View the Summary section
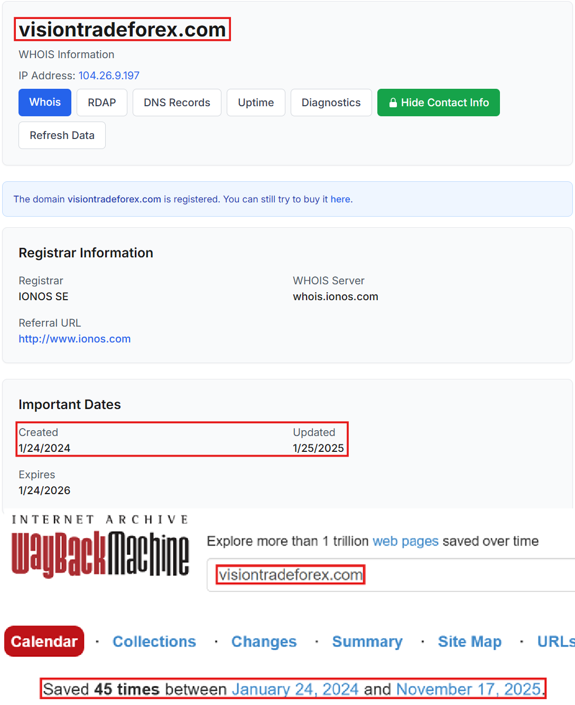Image resolution: width=575 pixels, height=705 pixels. [x=367, y=641]
